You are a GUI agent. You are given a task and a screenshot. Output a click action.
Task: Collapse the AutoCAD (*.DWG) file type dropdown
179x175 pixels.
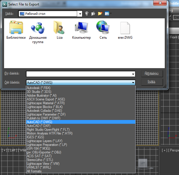click(x=133, y=83)
